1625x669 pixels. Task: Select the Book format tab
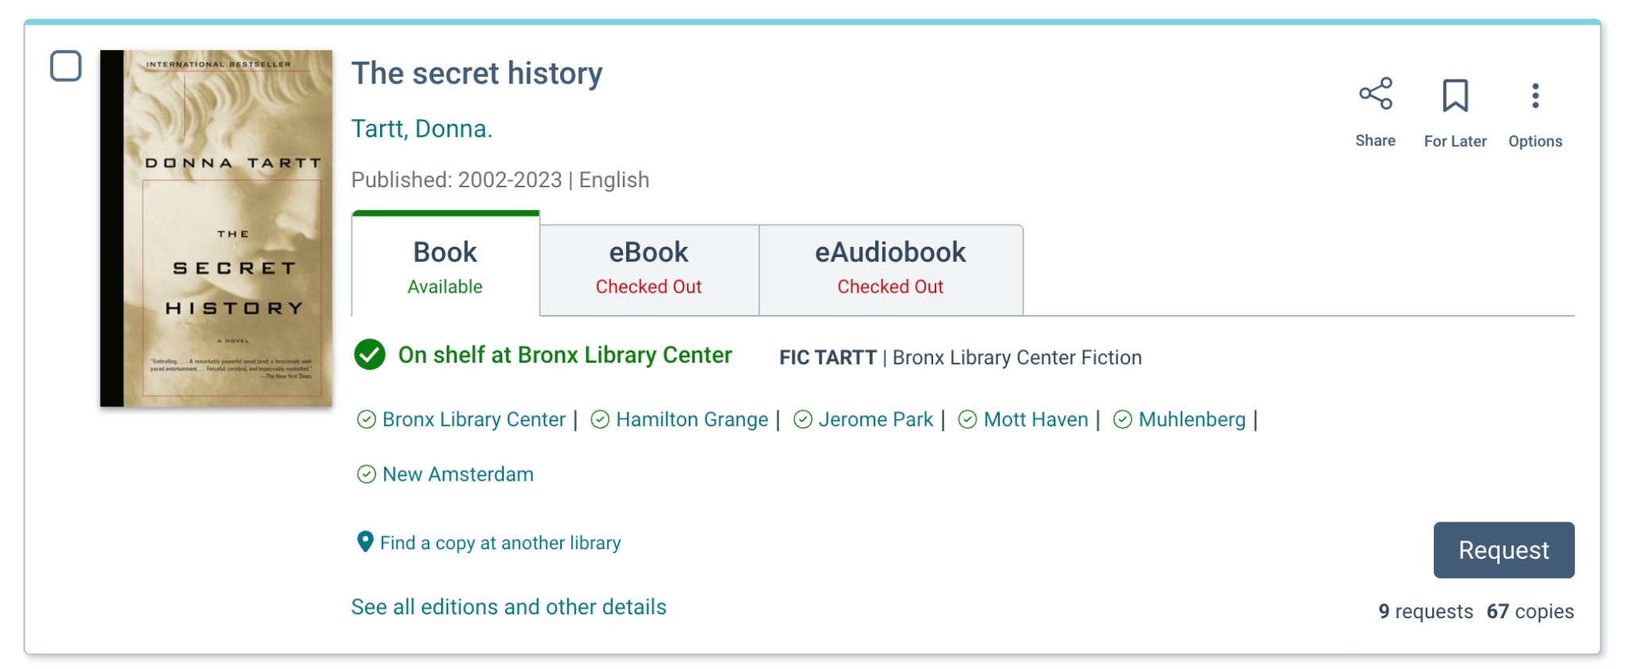coord(445,267)
